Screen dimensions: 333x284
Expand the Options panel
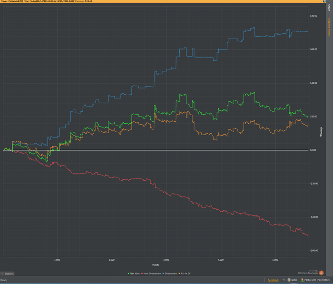point(8,274)
